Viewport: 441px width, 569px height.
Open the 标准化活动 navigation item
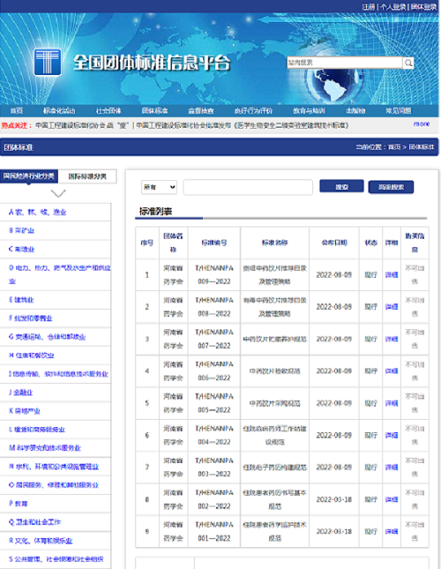click(x=59, y=110)
